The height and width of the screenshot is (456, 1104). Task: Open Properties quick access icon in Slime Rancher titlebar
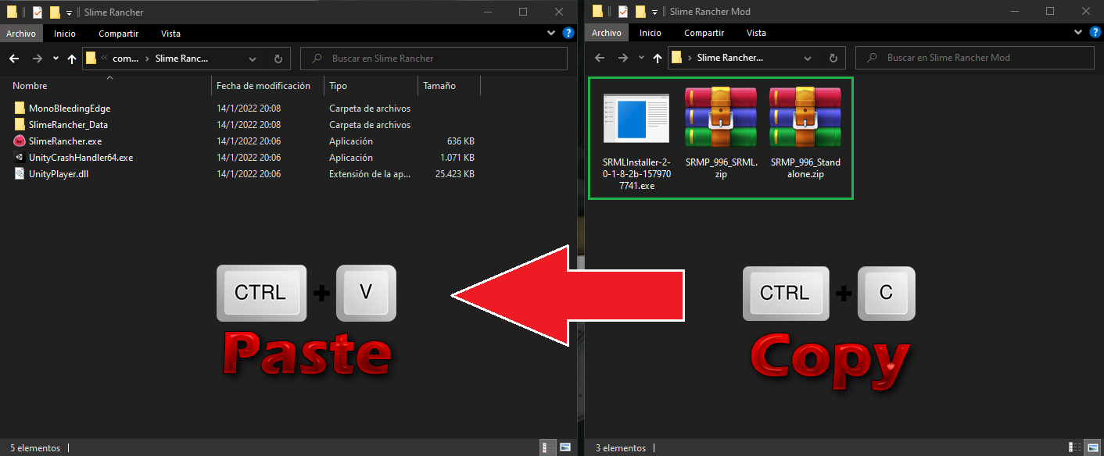point(38,12)
